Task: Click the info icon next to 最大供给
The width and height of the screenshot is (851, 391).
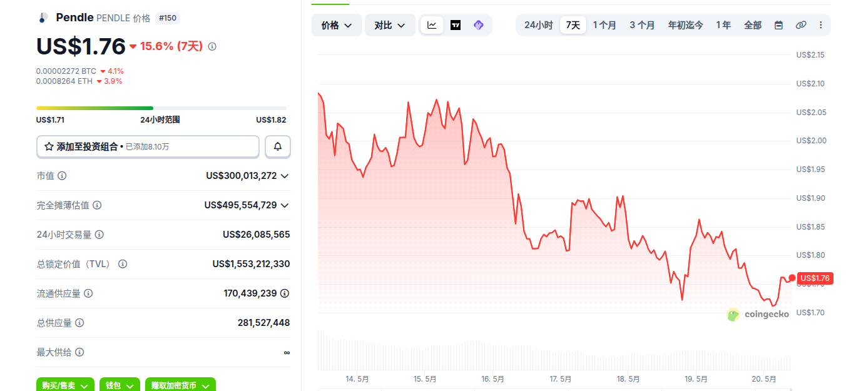Action: click(x=79, y=352)
